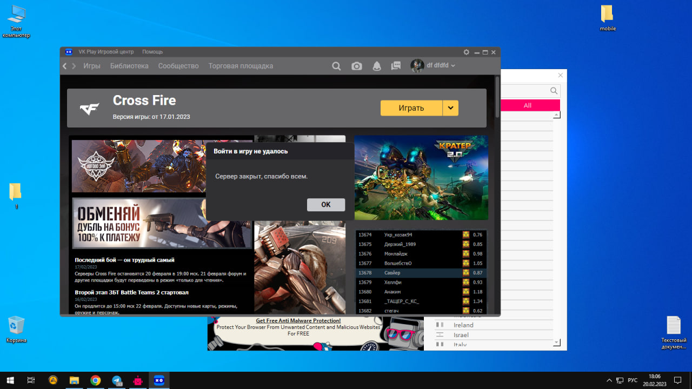Open Google Chrome from the taskbar

pyautogui.click(x=95, y=380)
